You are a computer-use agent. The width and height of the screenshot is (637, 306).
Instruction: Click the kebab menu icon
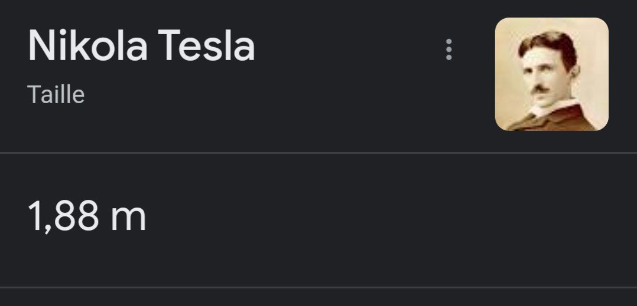pos(449,50)
